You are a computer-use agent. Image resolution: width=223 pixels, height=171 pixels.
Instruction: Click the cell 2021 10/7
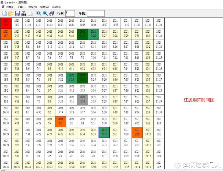[x=148, y=100]
